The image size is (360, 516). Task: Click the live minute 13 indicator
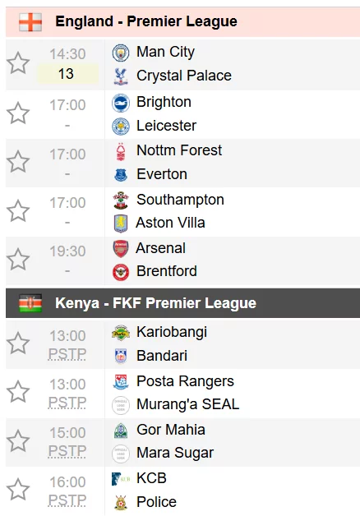(x=67, y=74)
